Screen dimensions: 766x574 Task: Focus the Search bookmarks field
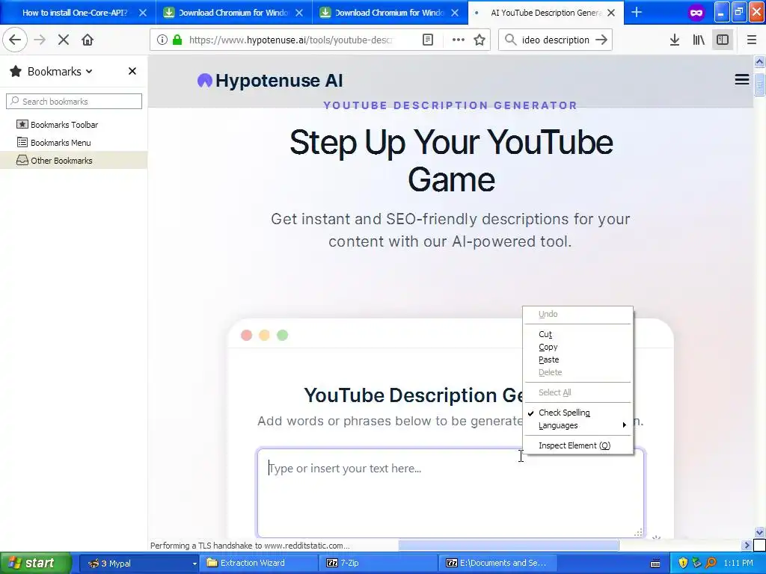point(74,102)
